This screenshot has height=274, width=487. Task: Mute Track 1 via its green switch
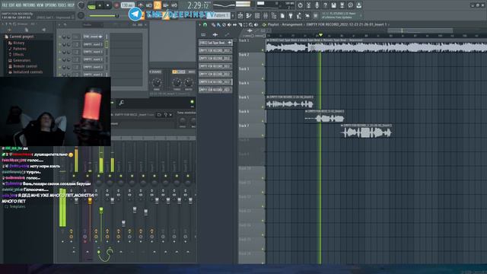click(x=263, y=50)
